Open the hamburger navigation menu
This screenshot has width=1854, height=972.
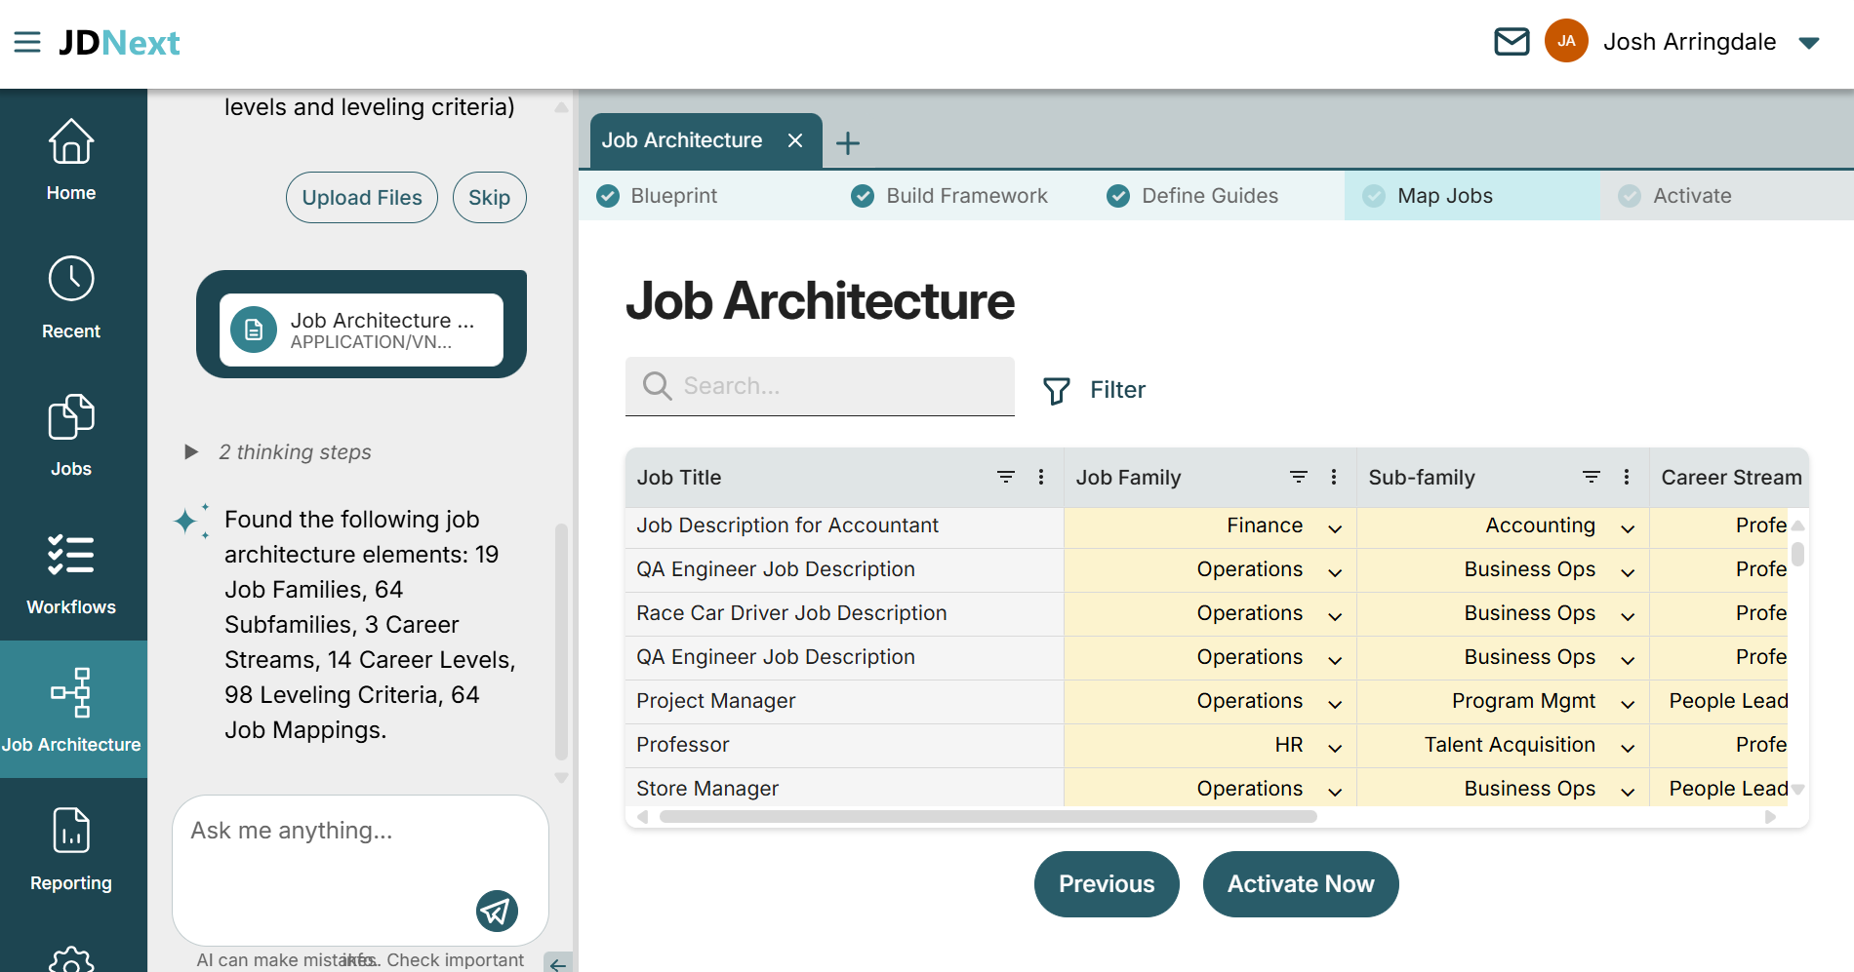tap(26, 41)
